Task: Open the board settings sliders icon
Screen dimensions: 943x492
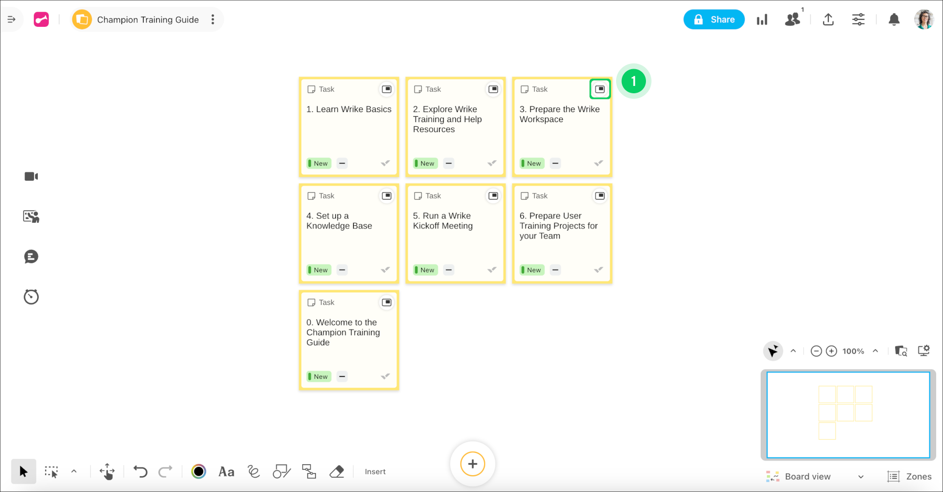Action: 858,19
